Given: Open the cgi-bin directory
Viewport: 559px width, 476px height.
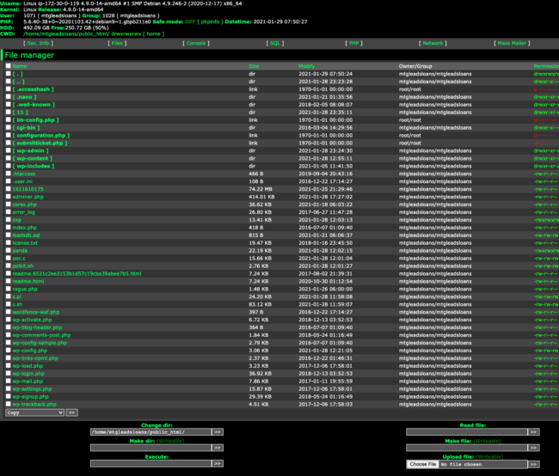Looking at the screenshot, I should [26, 127].
